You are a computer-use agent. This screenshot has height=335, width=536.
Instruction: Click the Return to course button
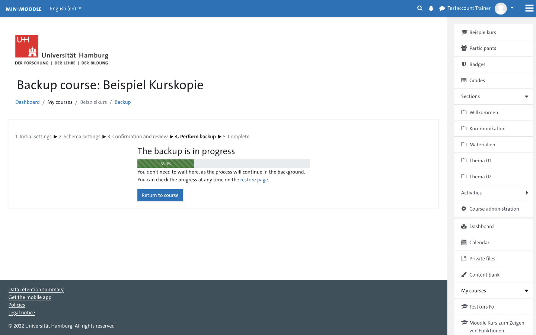tap(160, 195)
